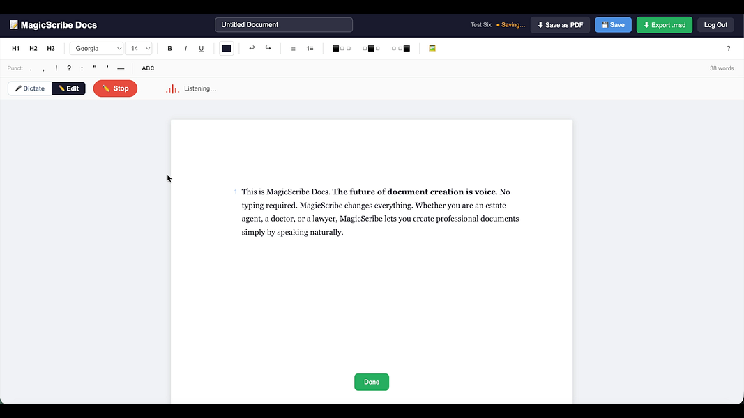Stop the voice recording
This screenshot has height=418, width=744.
tap(115, 88)
